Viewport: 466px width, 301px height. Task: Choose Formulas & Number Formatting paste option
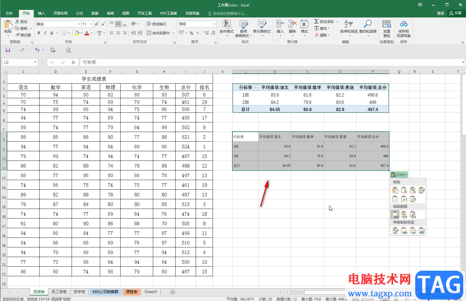413,191
